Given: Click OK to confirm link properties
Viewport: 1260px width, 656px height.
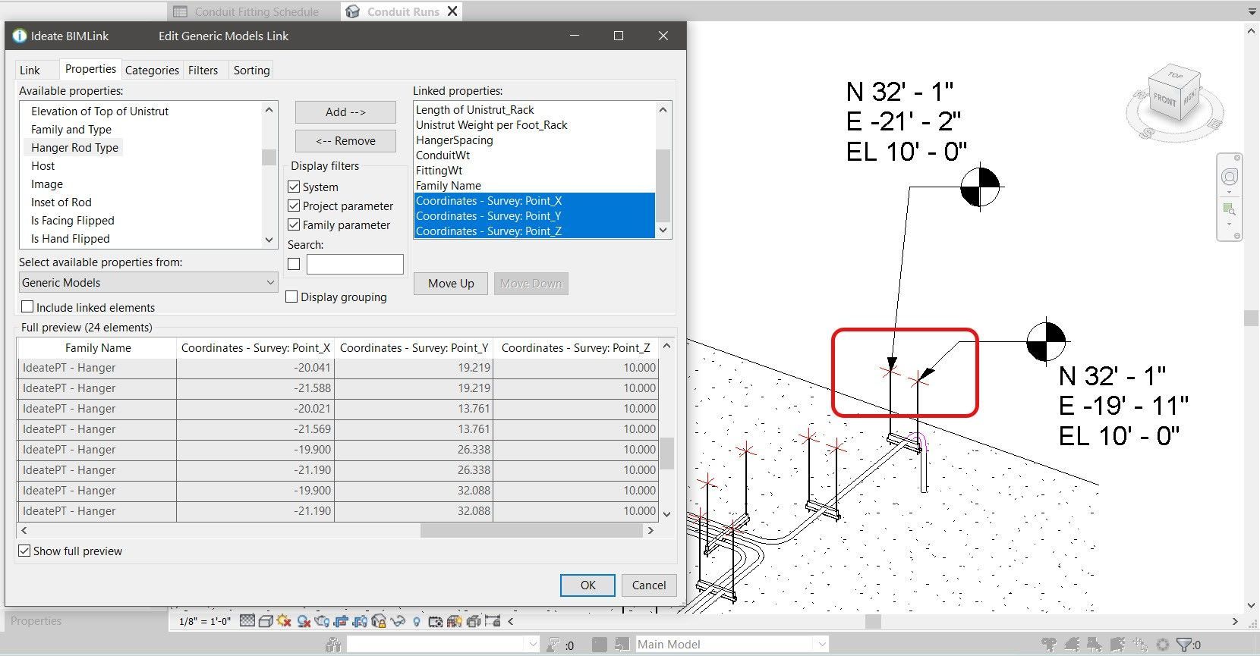Looking at the screenshot, I should pos(587,585).
